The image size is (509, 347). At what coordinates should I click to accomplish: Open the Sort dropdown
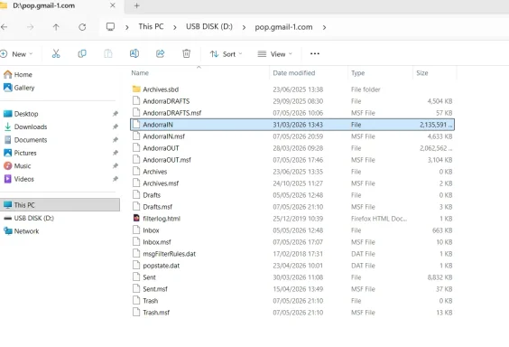coord(226,54)
